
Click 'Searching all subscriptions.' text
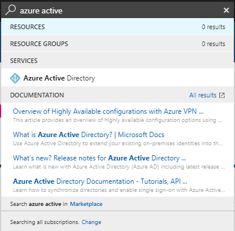pos(45,222)
